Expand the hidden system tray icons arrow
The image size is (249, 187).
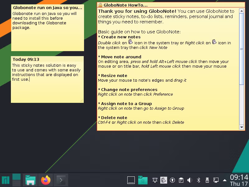point(224,180)
